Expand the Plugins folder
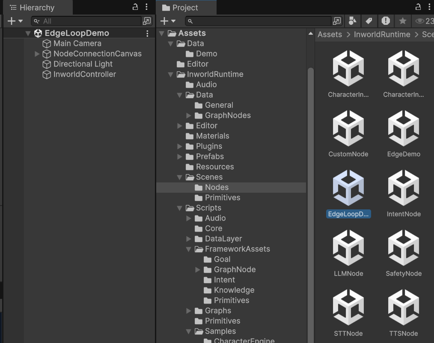This screenshot has height=343, width=434. [x=180, y=146]
